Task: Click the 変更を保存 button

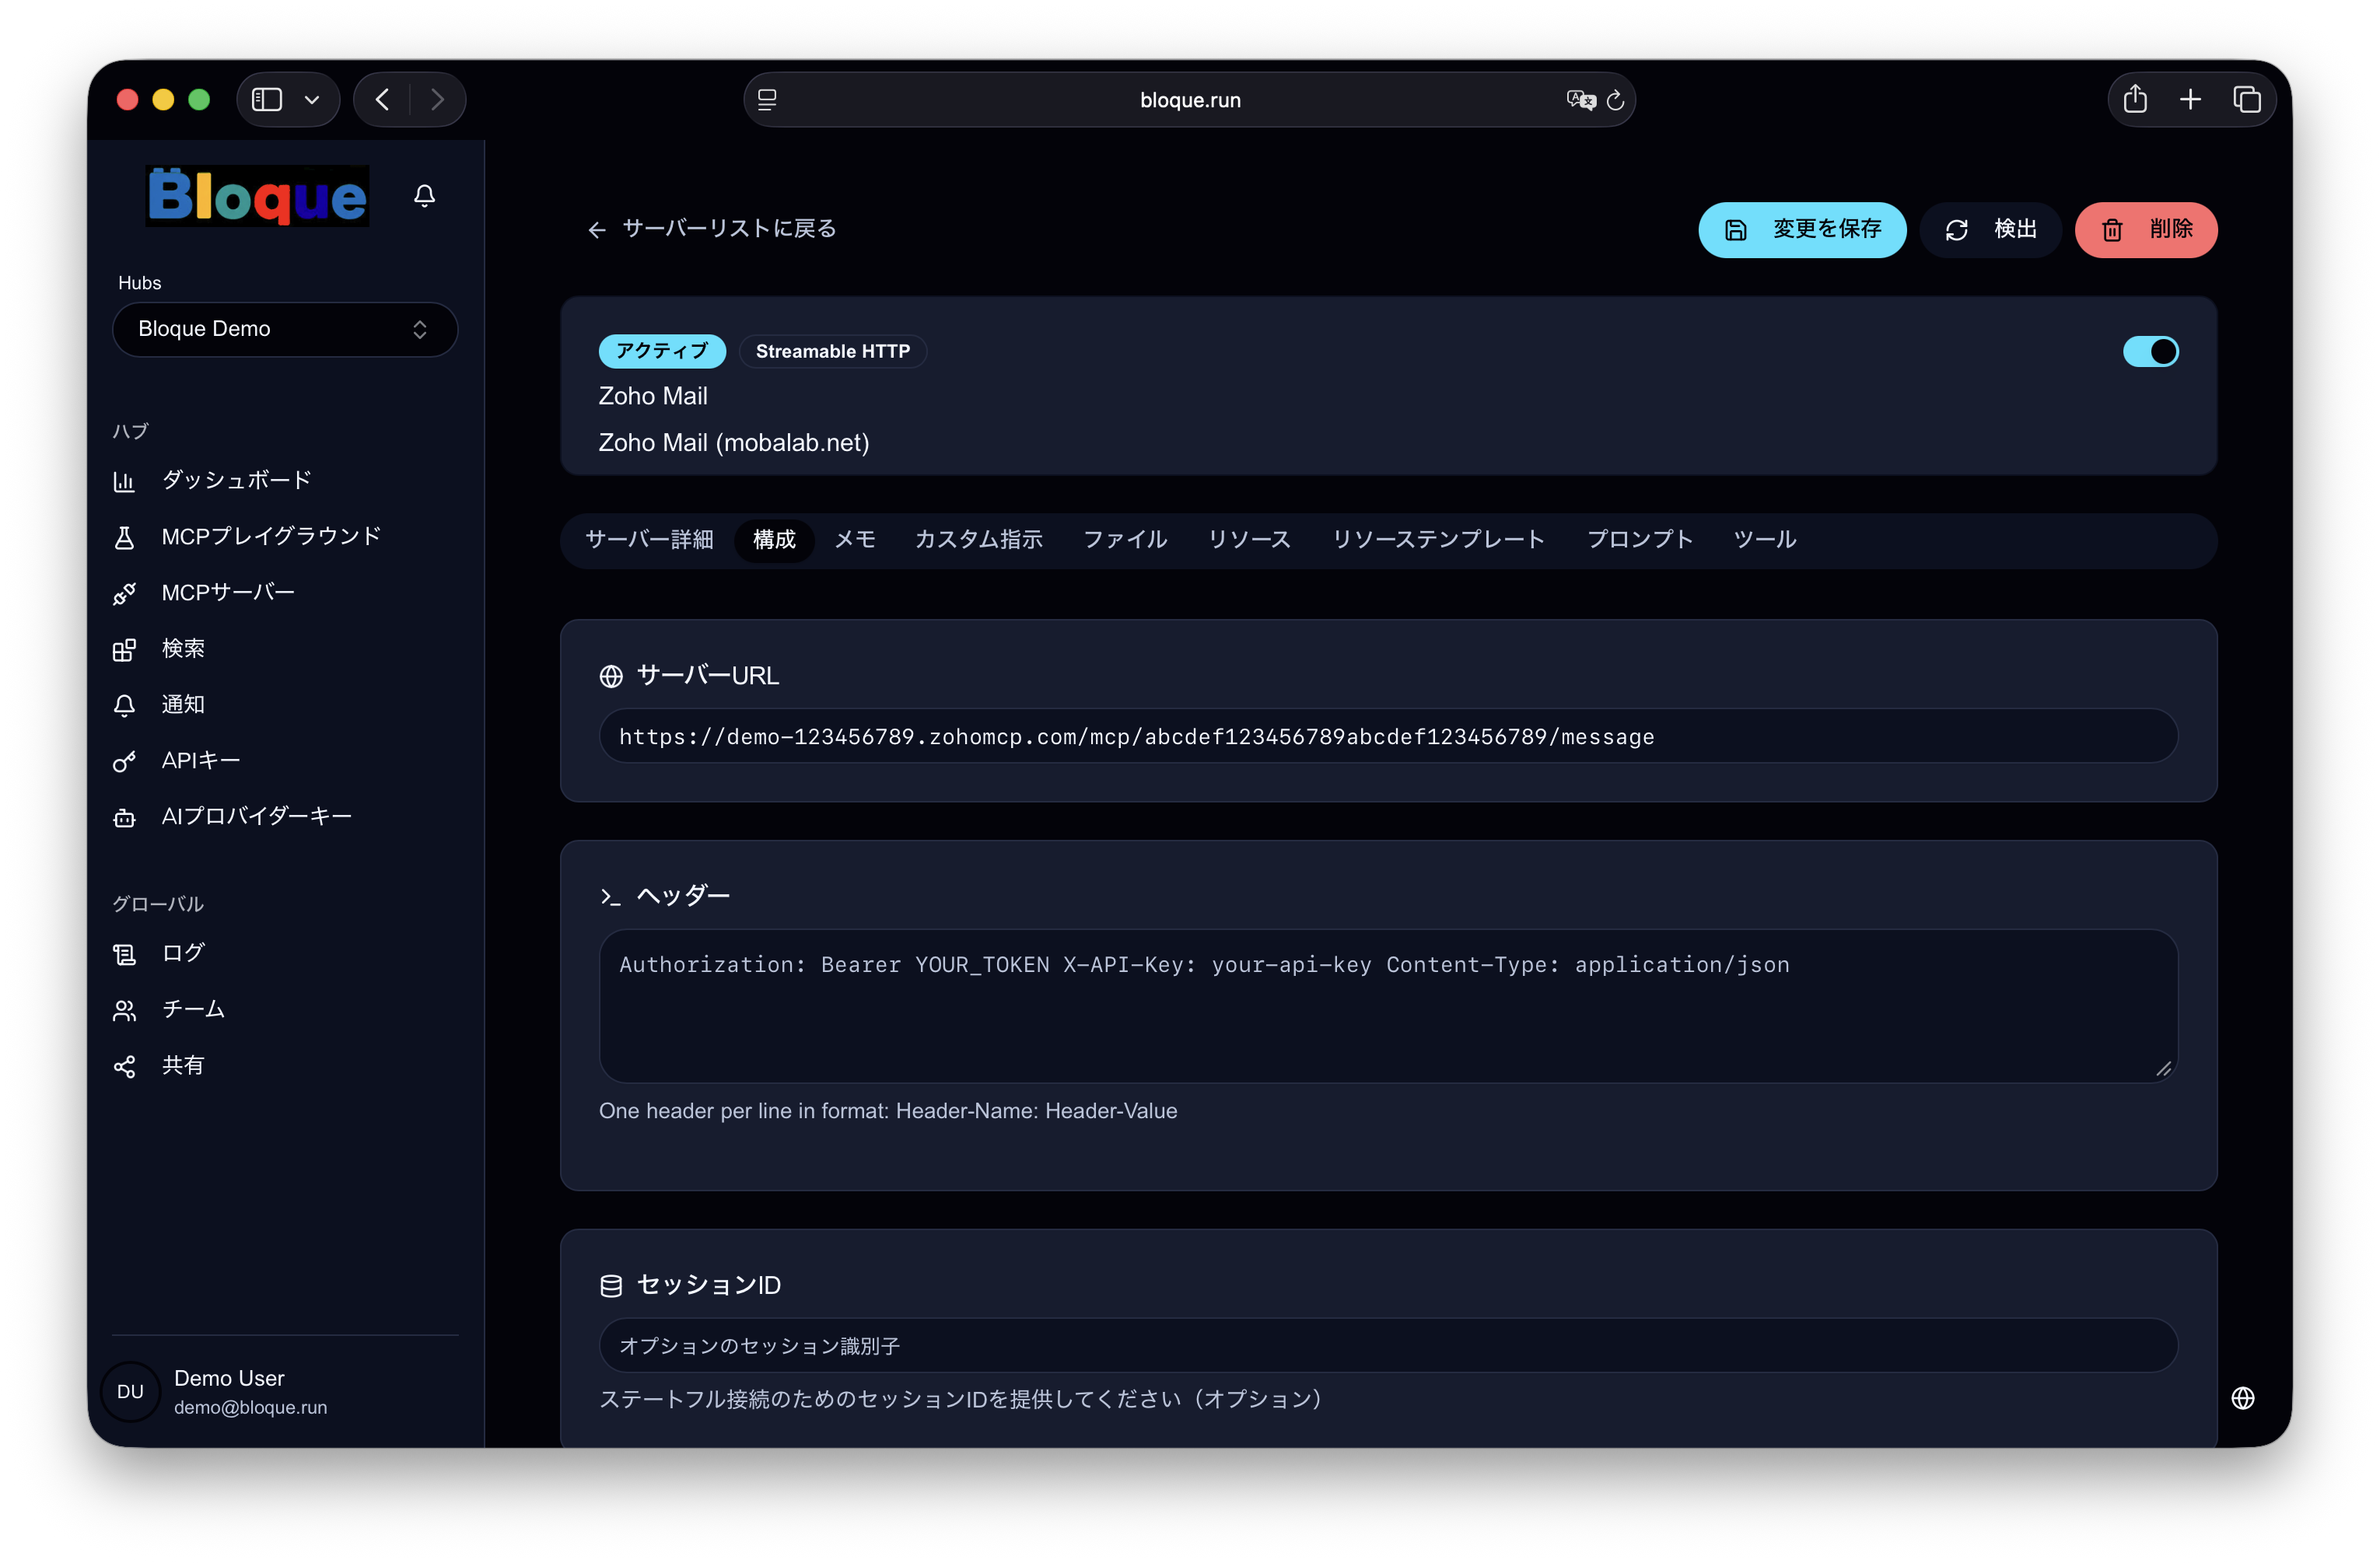Action: coord(1802,230)
